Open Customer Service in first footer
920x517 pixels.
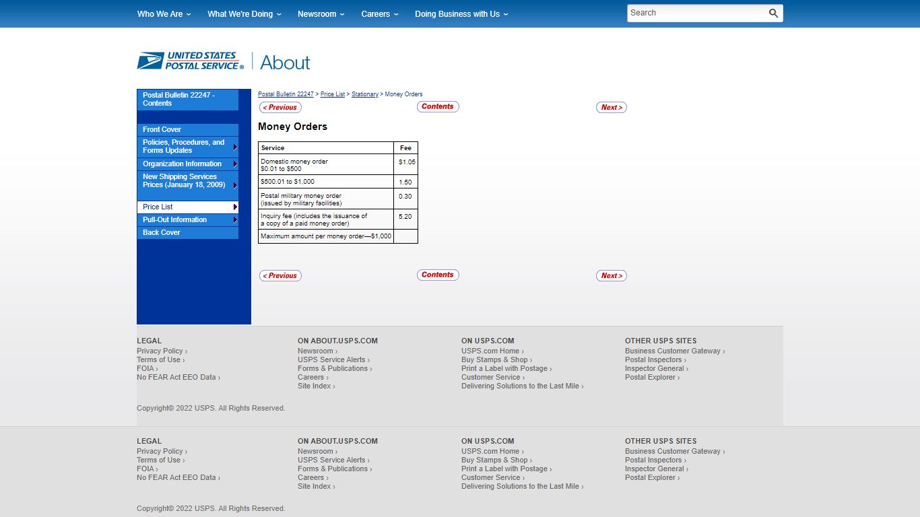[x=492, y=377]
